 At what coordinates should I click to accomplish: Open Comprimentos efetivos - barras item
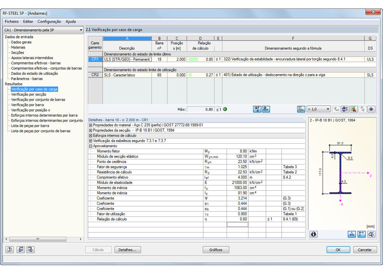click(x=36, y=63)
